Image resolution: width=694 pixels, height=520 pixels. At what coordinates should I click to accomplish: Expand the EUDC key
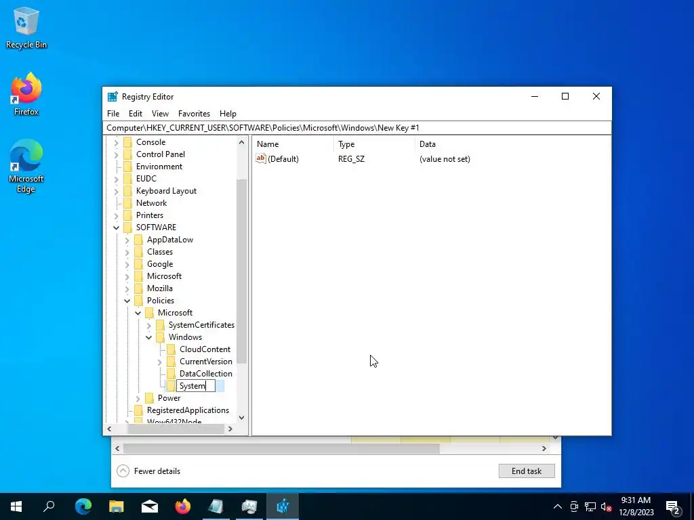[117, 179]
